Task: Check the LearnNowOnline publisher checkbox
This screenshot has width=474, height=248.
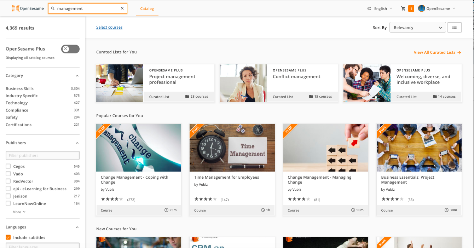Action: pyautogui.click(x=8, y=203)
